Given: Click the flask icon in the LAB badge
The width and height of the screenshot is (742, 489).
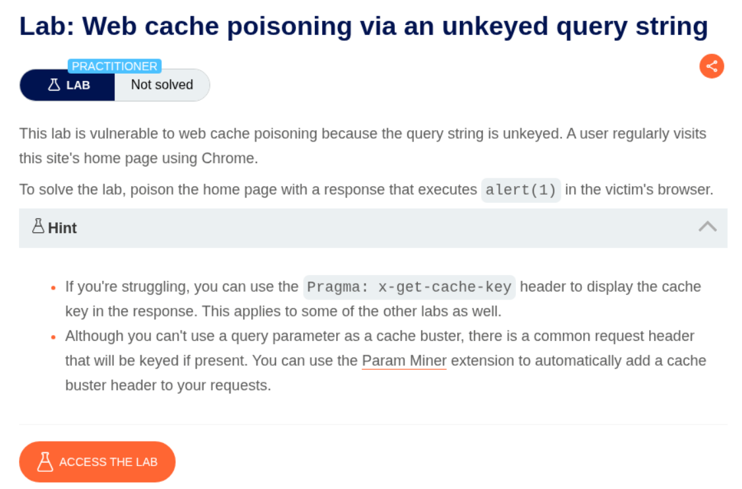Looking at the screenshot, I should (x=54, y=85).
